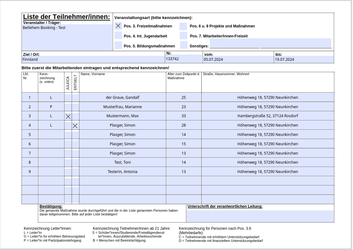Click the vom date field 05.07.2024
353x250 pixels.
238,59
